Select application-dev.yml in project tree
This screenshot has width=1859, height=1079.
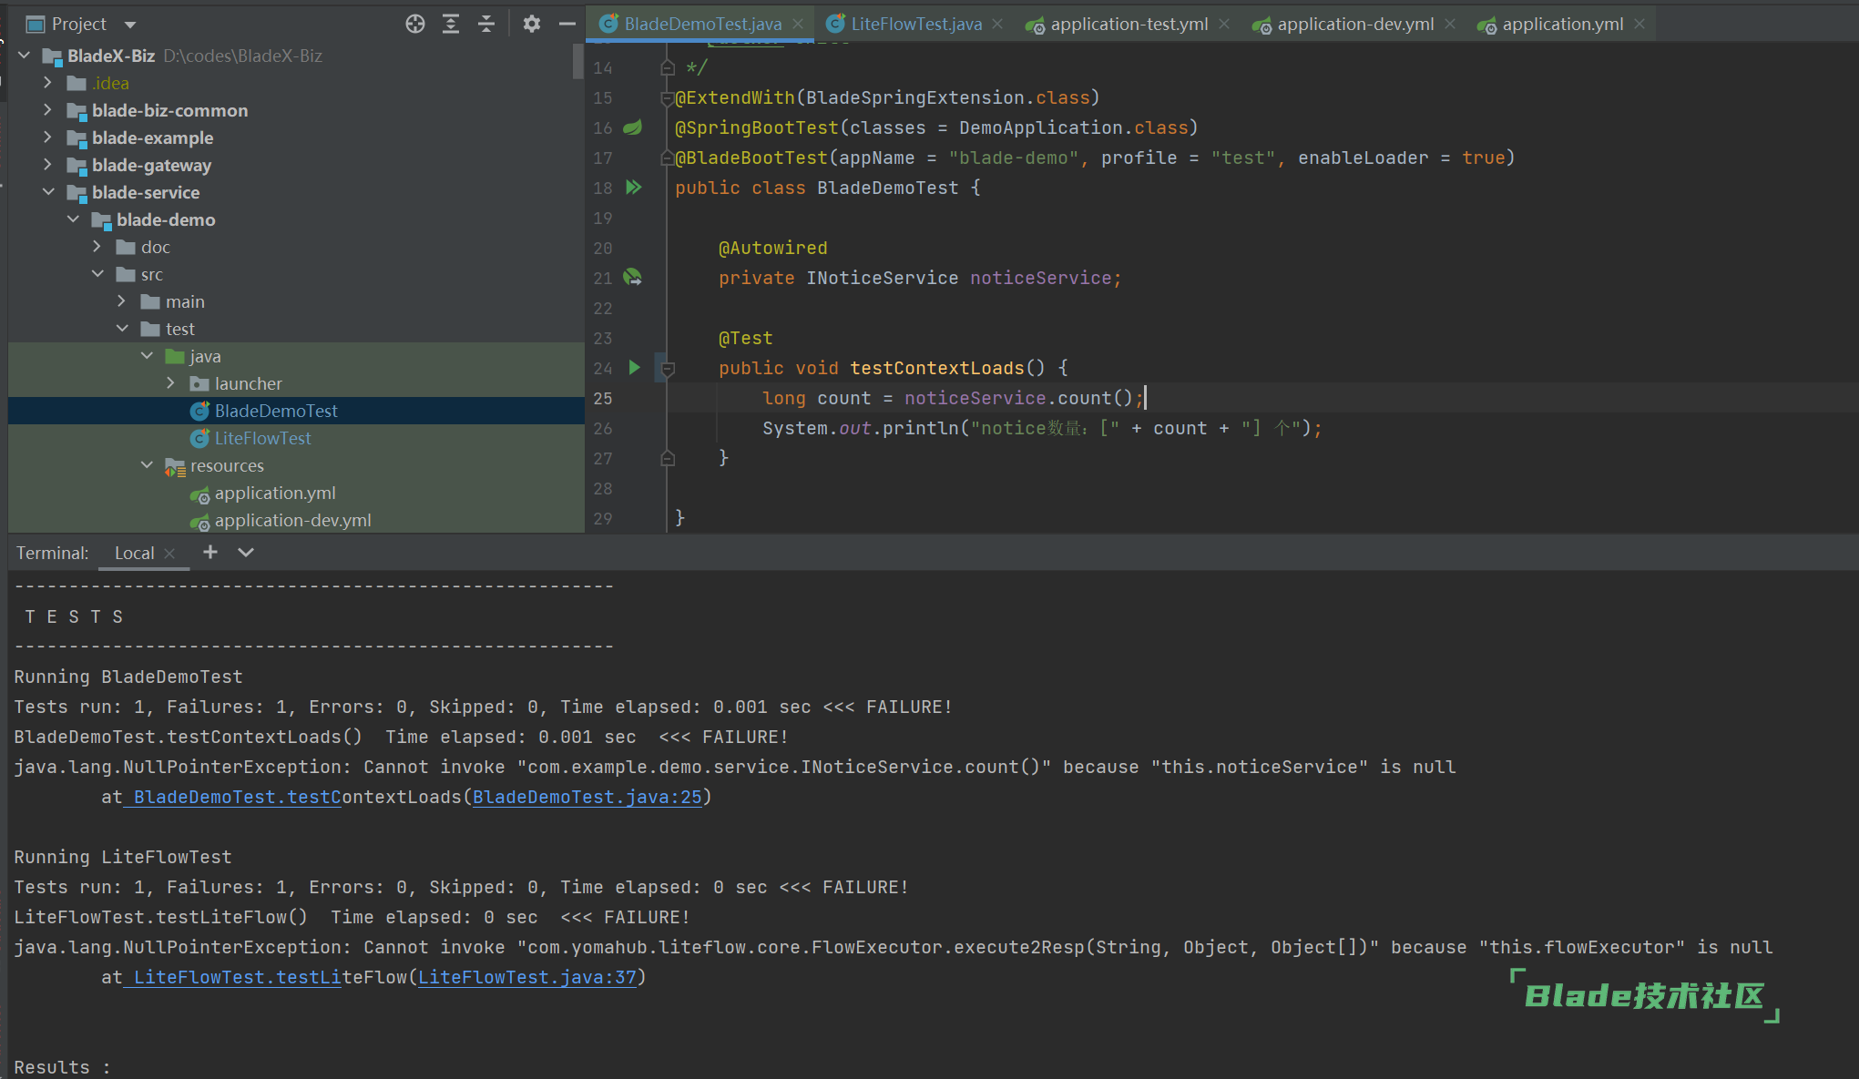pyautogui.click(x=296, y=520)
